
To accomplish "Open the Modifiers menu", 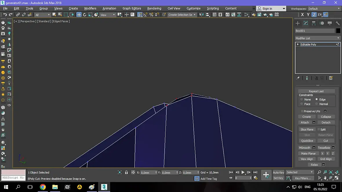I will tap(90, 8).
